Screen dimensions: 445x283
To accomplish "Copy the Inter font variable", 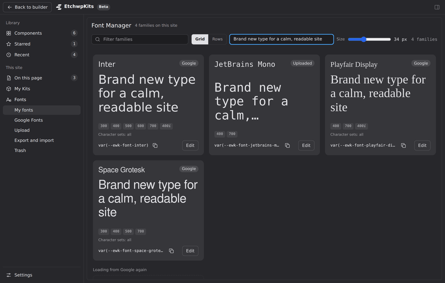I will [155, 146].
